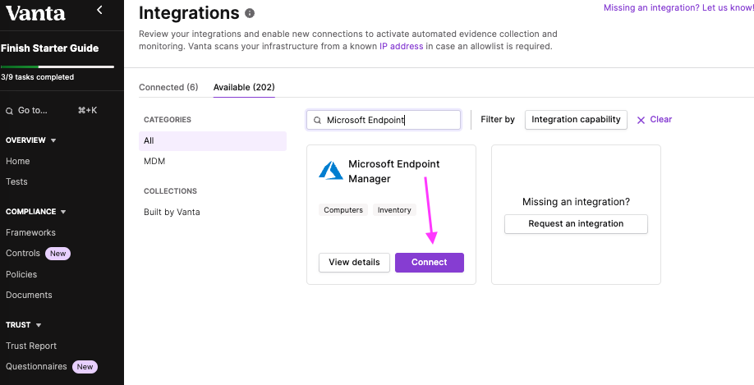Focus the Microsoft Endpoint search field
754x385 pixels.
pos(384,120)
